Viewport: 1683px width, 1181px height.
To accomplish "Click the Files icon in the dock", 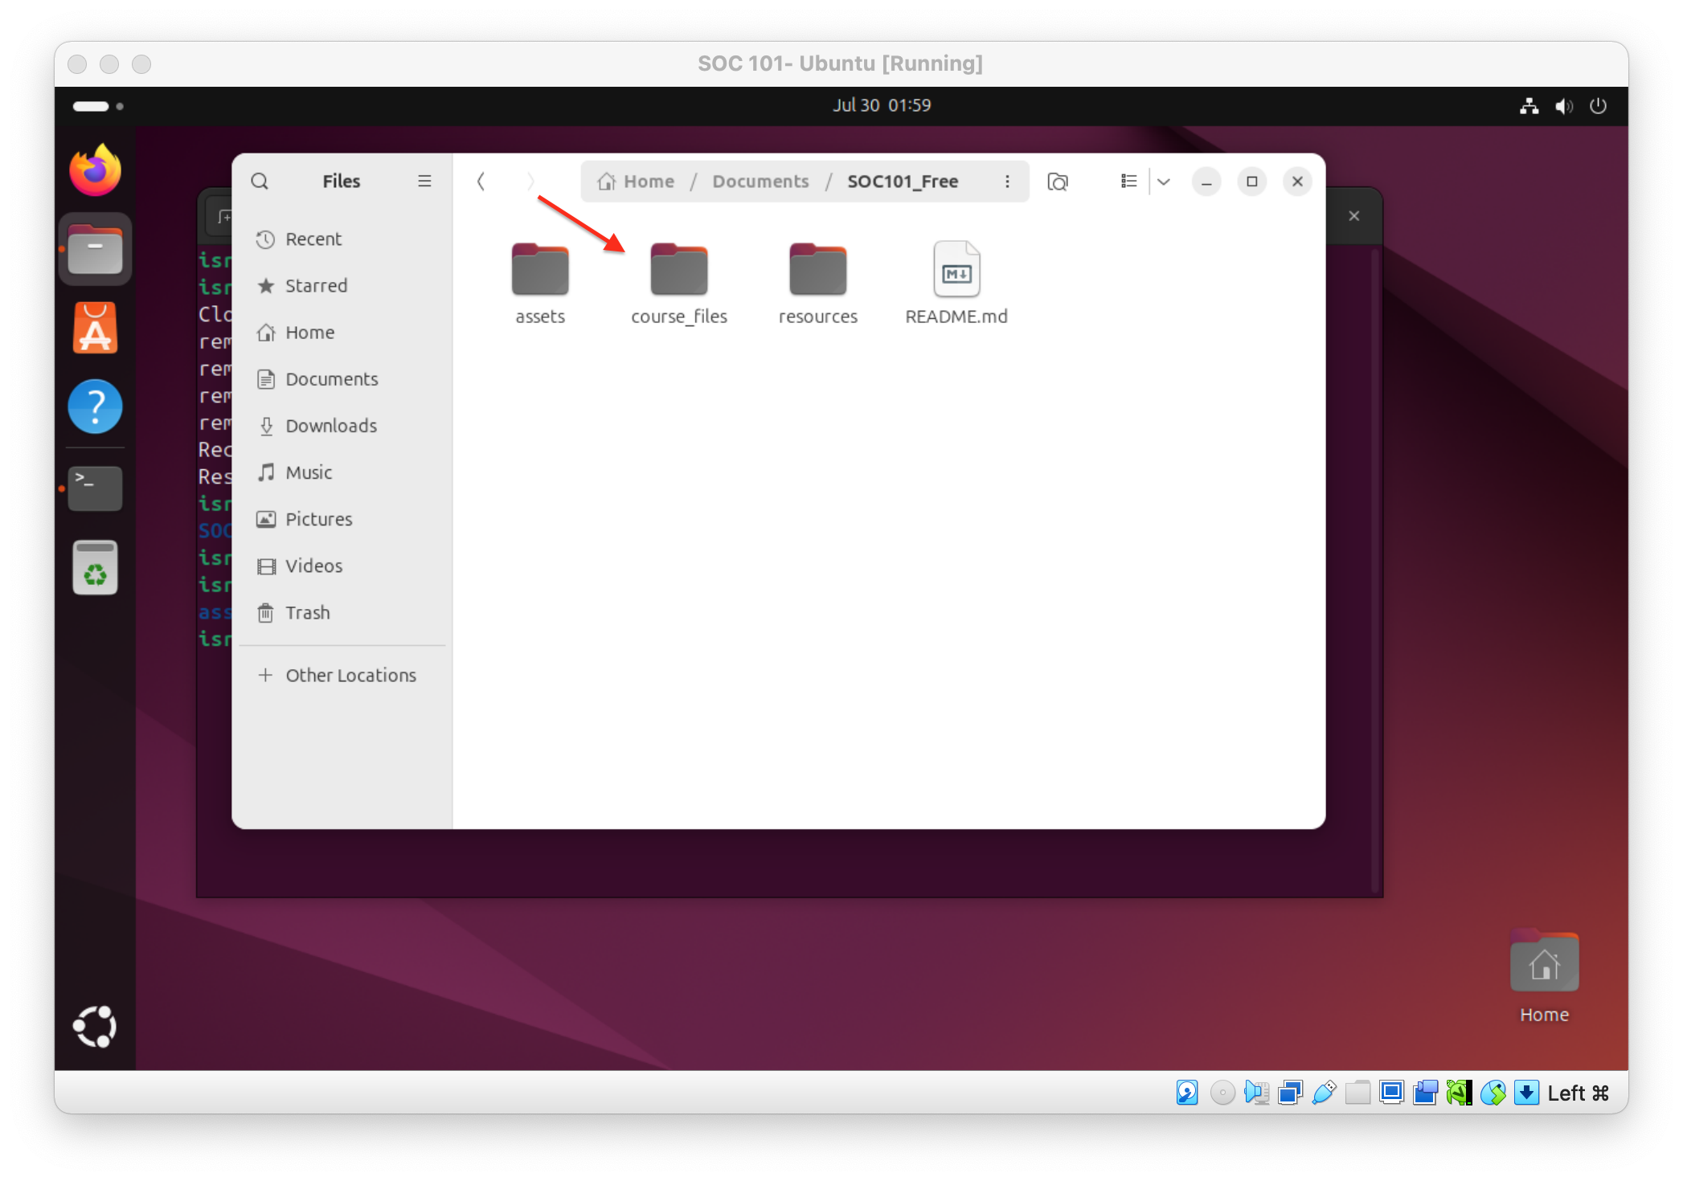I will (x=95, y=249).
